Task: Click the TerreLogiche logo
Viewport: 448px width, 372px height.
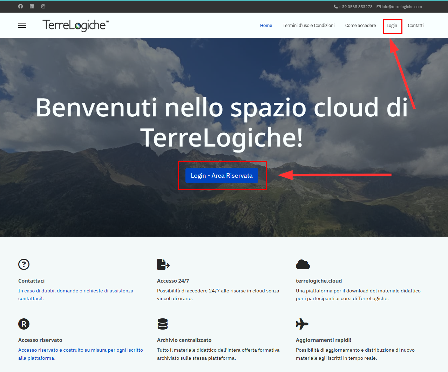Action: click(x=76, y=25)
